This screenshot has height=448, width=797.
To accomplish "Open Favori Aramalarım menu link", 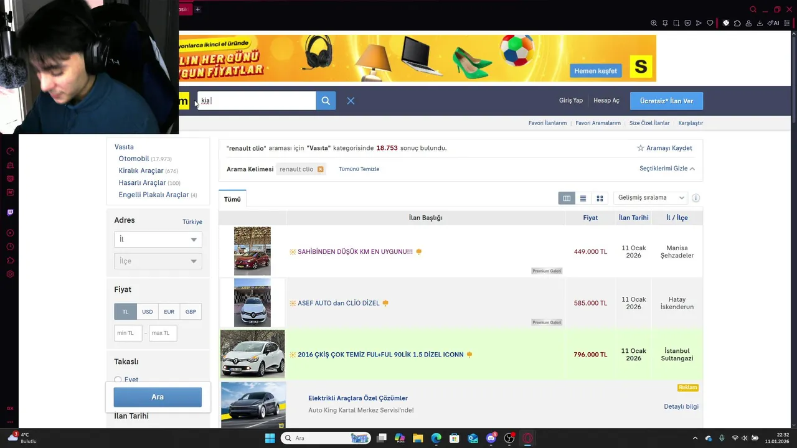I will (x=598, y=123).
